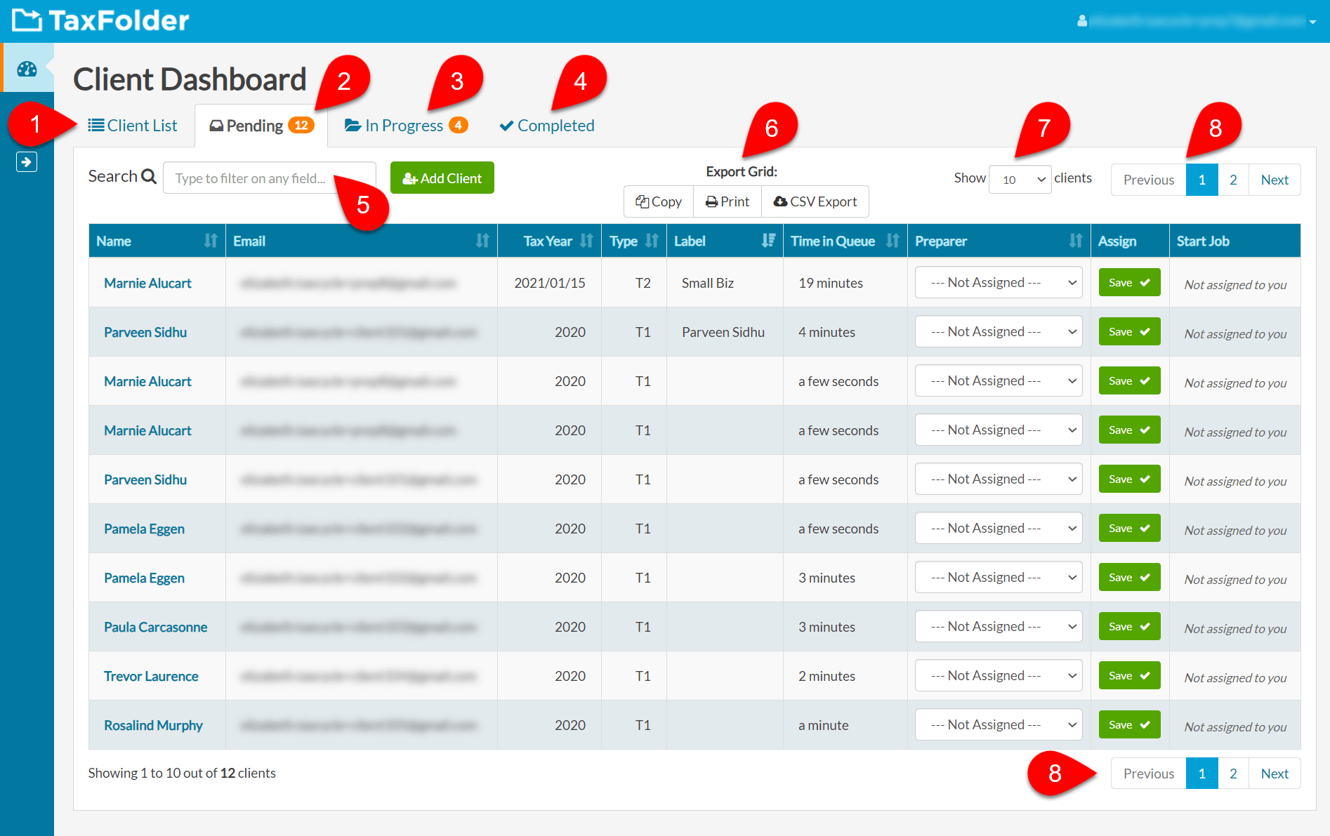The height and width of the screenshot is (836, 1330).
Task: Open the Not Assigned dropdown for Rosalind Murphy
Action: [x=998, y=724]
